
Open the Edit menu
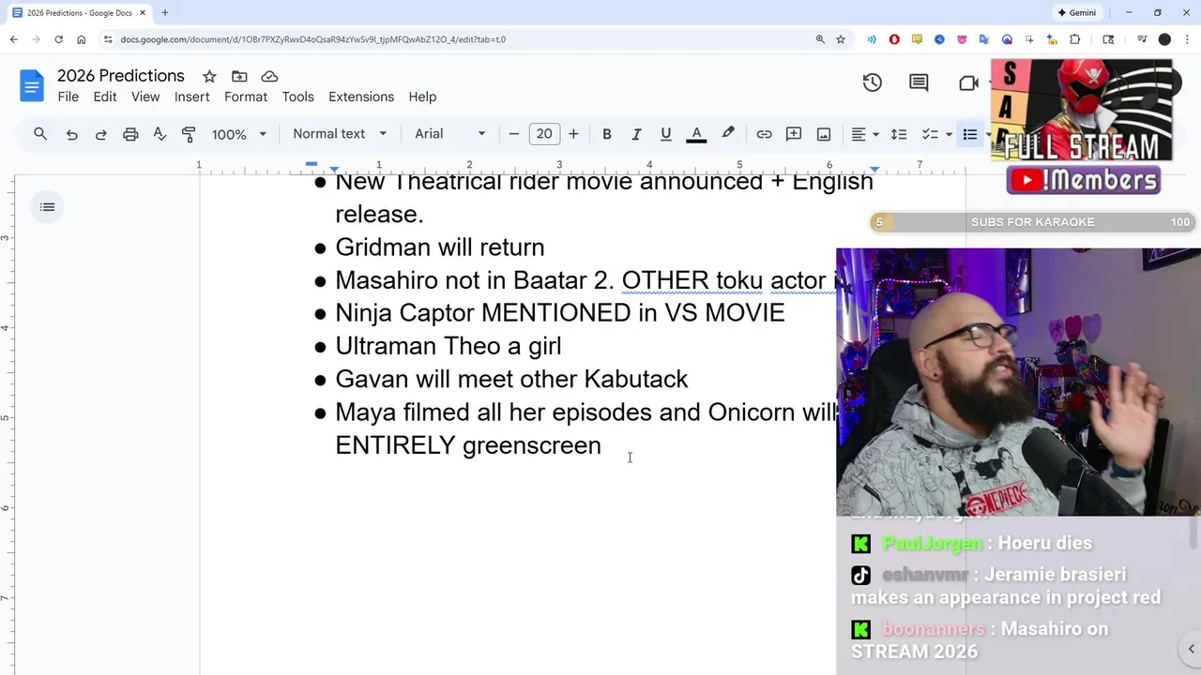pos(105,97)
